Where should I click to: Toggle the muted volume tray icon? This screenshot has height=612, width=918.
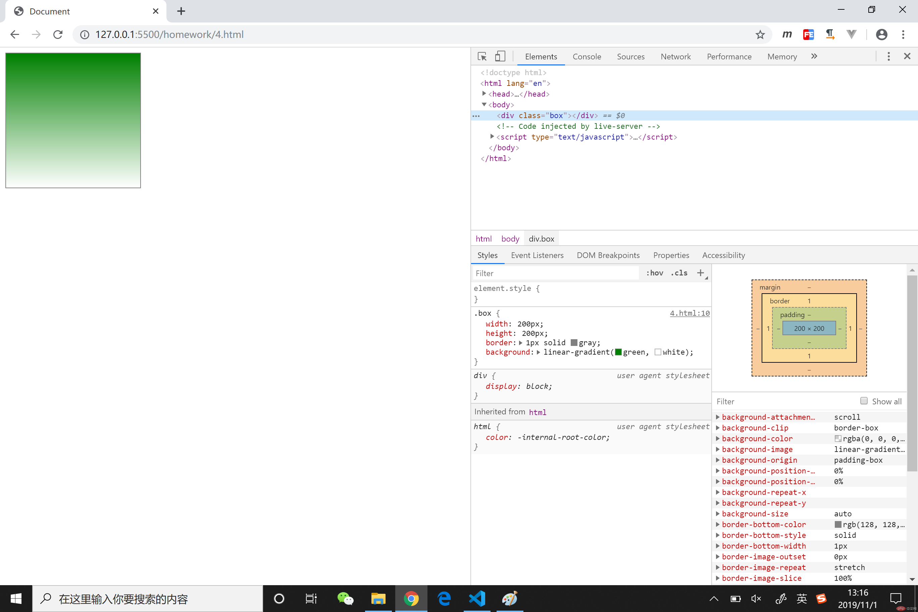(756, 599)
